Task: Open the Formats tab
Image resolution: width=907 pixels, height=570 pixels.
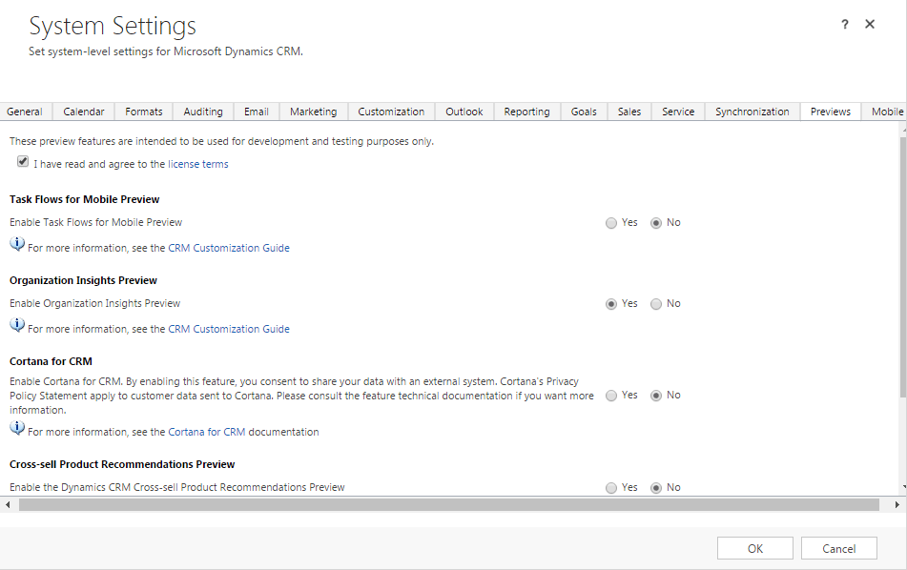Action: point(144,112)
